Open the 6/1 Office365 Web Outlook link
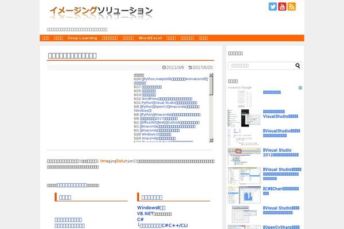 (x=170, y=123)
